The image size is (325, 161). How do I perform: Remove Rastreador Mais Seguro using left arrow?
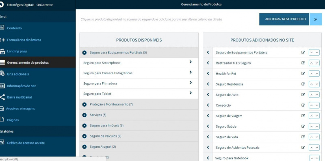pyautogui.click(x=208, y=63)
